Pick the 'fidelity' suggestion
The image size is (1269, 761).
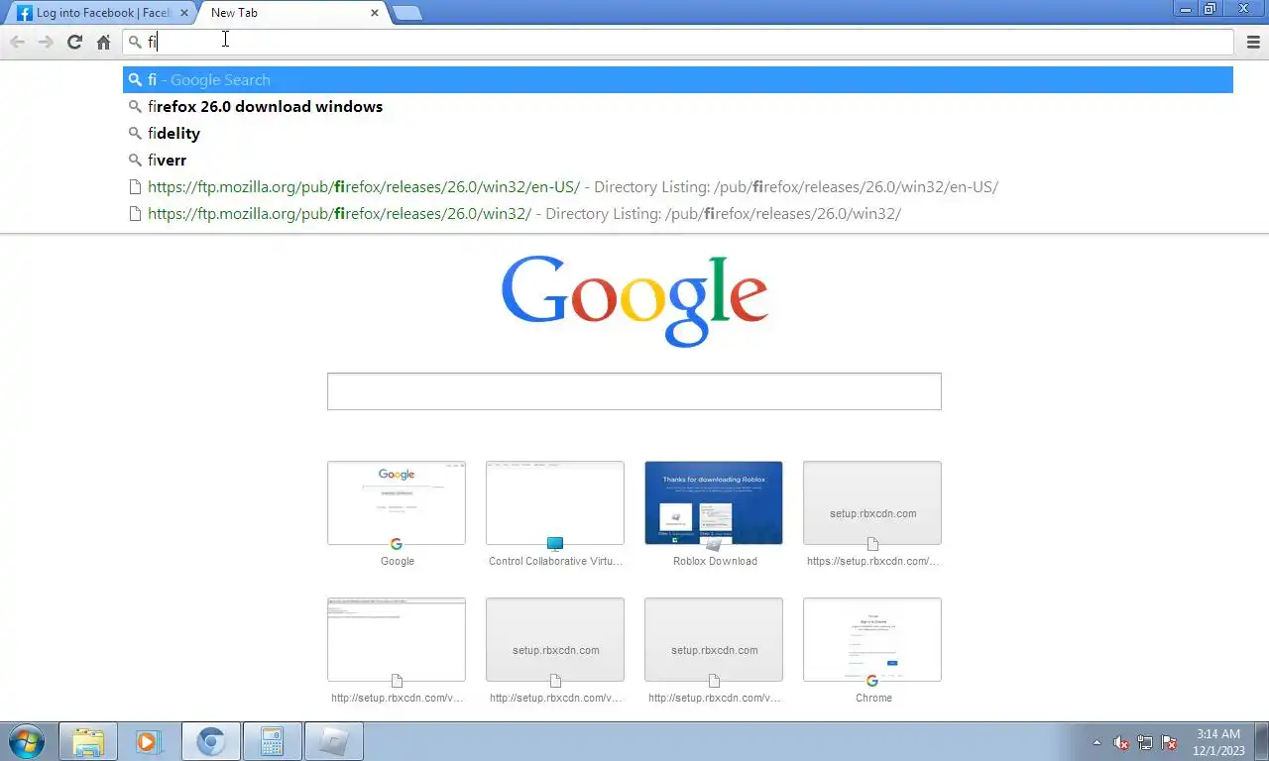[678, 133]
